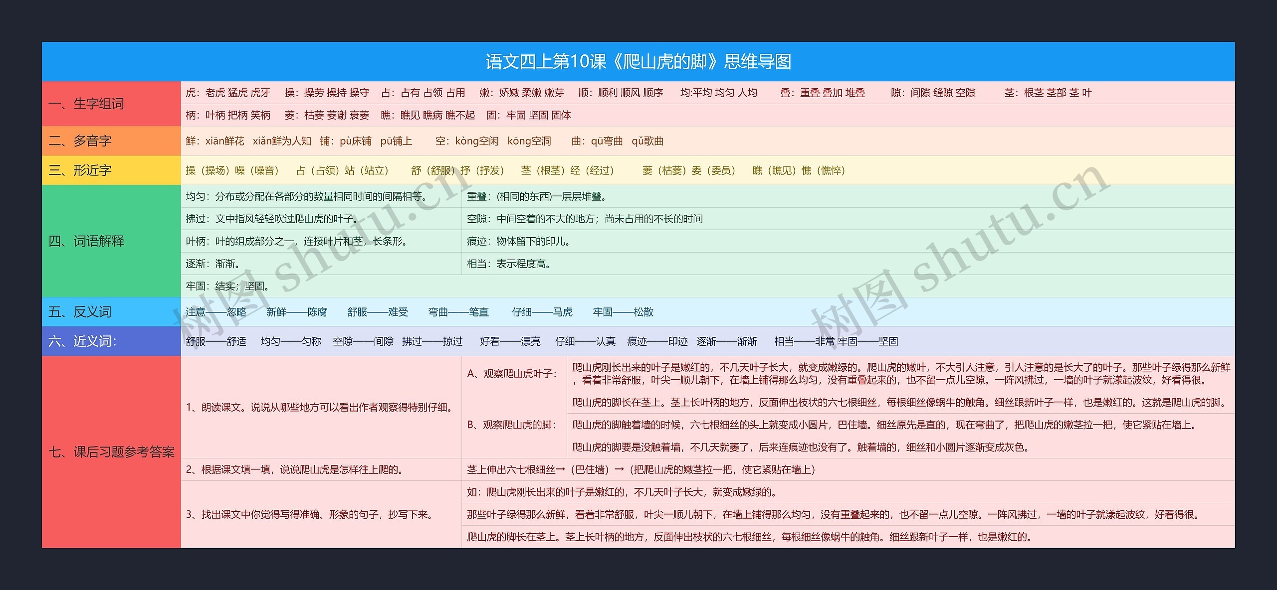Viewport: 1277px width, 590px height.
Task: Click the row starting 柄：叶柄 把柄 笑柄
Action: point(707,115)
